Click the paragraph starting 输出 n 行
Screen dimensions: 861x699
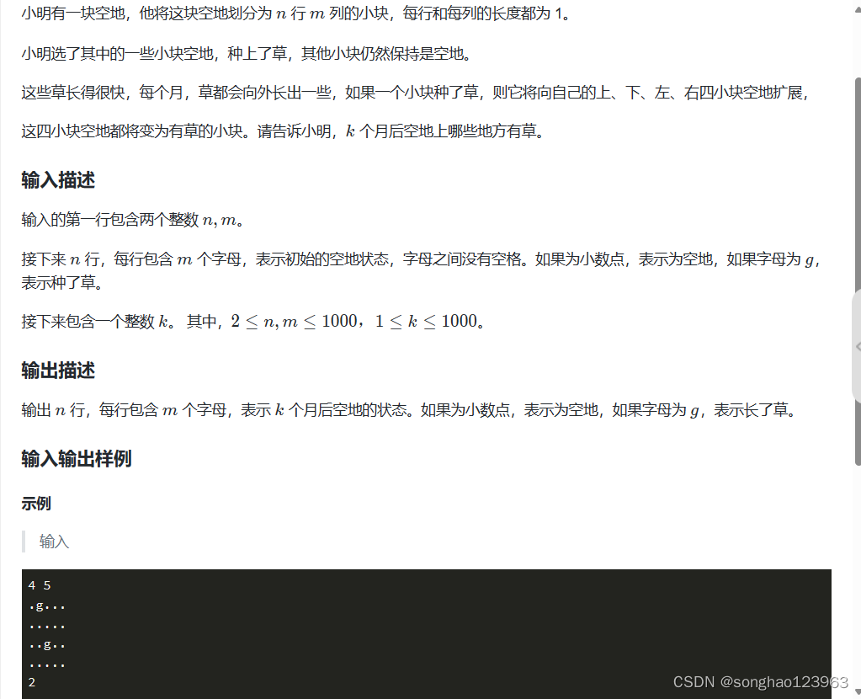[409, 410]
